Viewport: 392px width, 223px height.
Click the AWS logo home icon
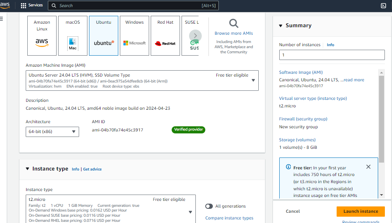5,6
